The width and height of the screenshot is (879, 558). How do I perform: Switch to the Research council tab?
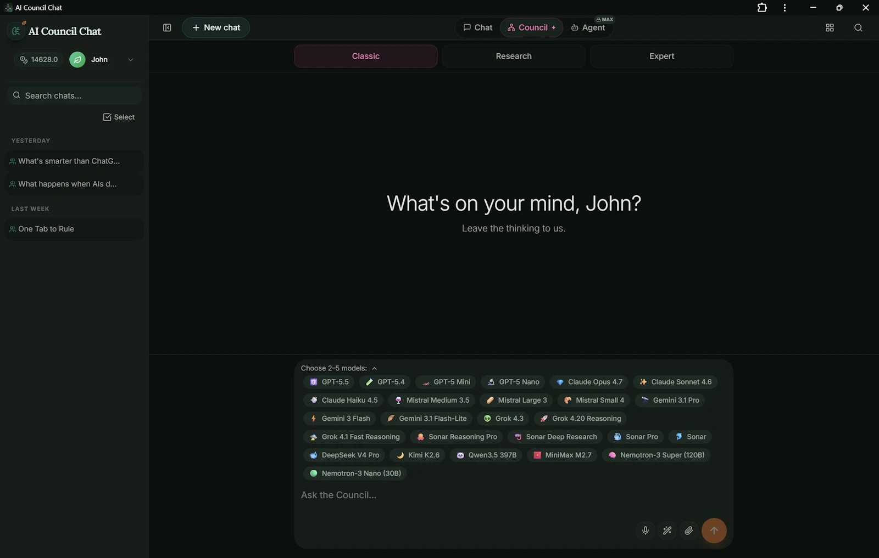point(514,56)
